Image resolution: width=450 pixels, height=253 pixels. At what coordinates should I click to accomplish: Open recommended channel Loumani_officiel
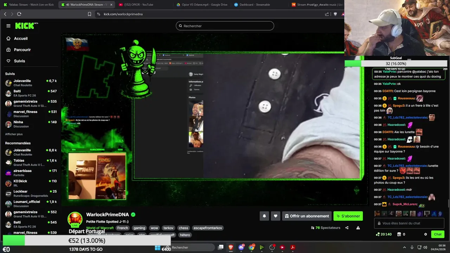coord(31,204)
